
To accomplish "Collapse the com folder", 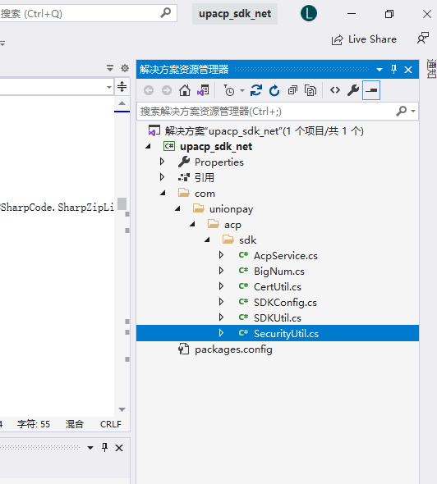I will point(163,194).
